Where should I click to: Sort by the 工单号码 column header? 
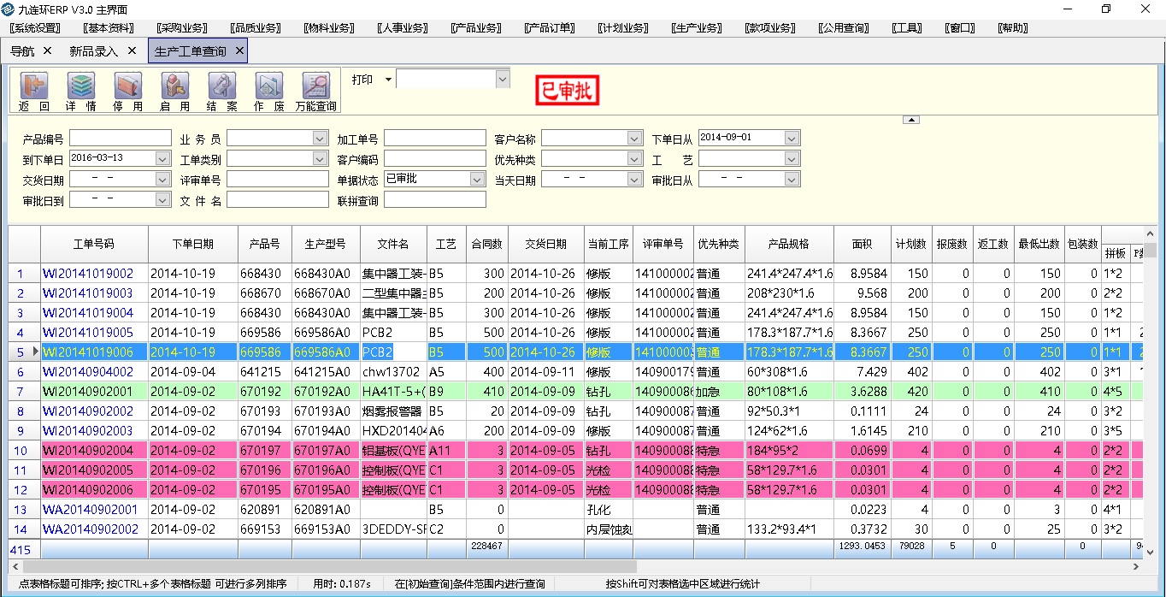coord(94,244)
